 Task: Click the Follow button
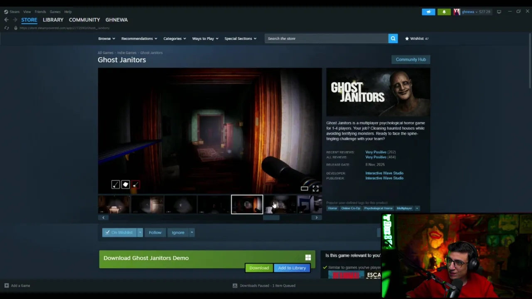tap(155, 233)
